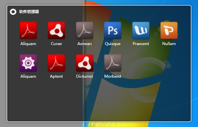The image size is (198, 127).
Task: Open the red Aliquam PDF icon
Action: 28,30
